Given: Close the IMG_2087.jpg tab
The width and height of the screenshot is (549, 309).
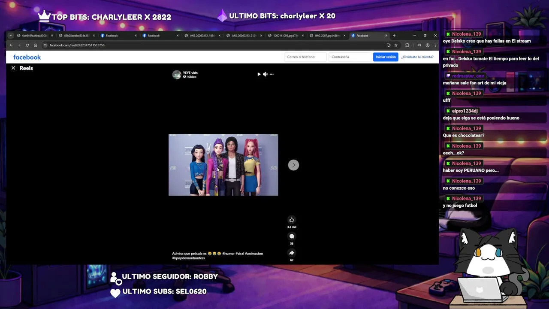Looking at the screenshot, I should point(344,36).
